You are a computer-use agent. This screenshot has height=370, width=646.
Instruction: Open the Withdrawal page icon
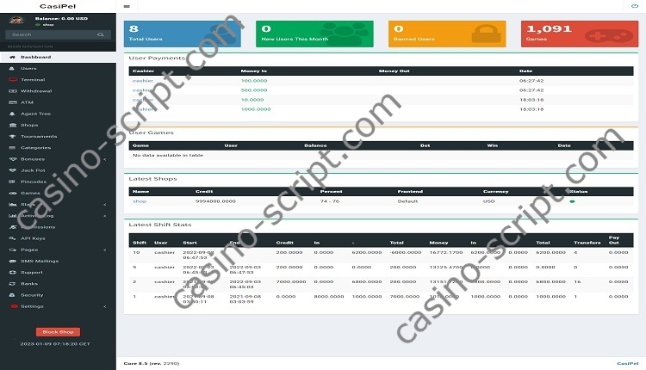tap(12, 90)
